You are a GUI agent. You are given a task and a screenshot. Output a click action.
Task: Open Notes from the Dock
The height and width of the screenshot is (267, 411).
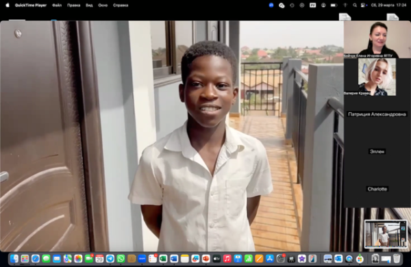tap(184, 259)
